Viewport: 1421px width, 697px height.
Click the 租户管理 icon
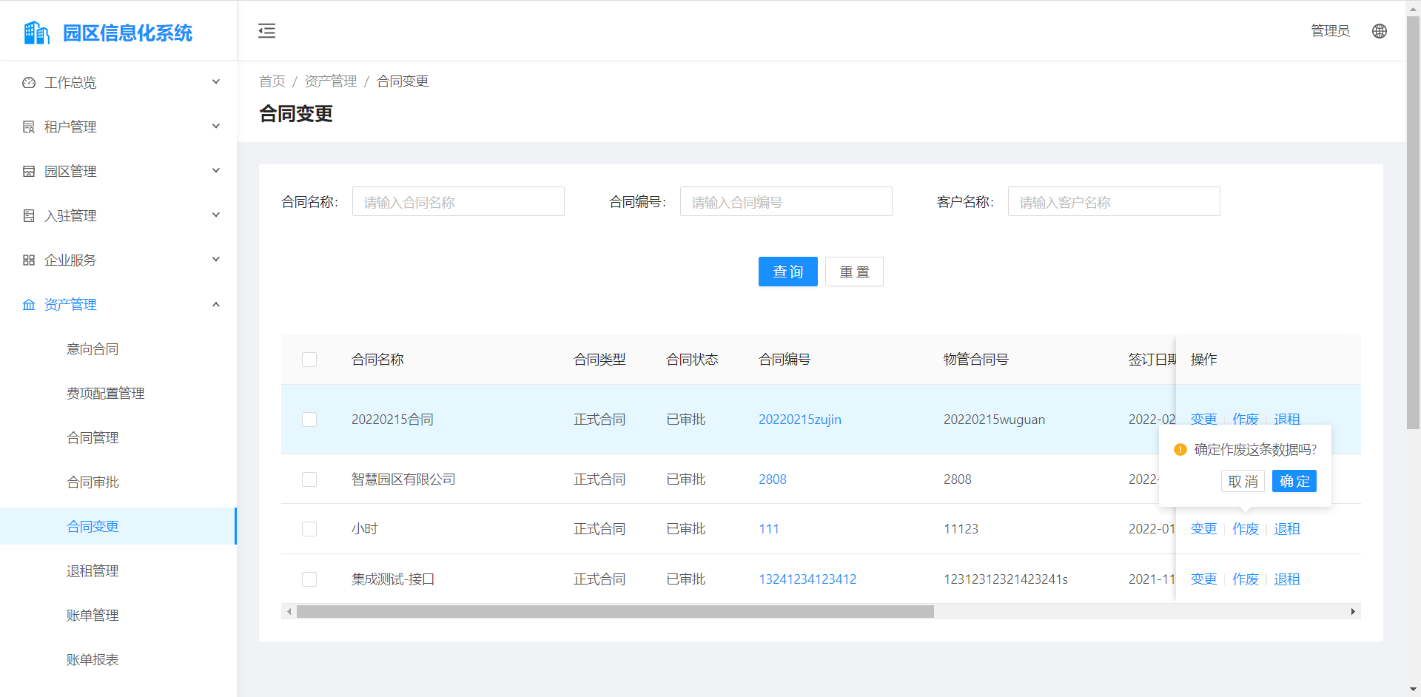[x=29, y=127]
